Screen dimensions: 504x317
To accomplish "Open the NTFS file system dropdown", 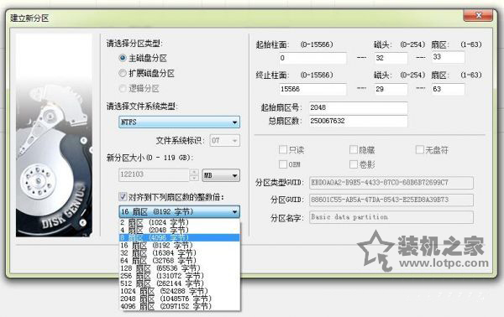I will (180, 122).
